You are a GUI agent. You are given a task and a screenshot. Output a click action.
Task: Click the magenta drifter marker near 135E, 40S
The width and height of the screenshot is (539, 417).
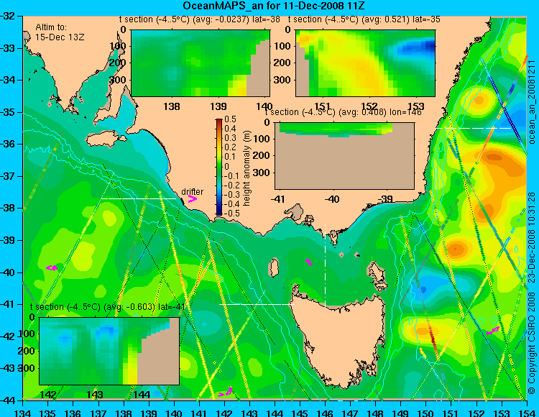click(x=52, y=267)
